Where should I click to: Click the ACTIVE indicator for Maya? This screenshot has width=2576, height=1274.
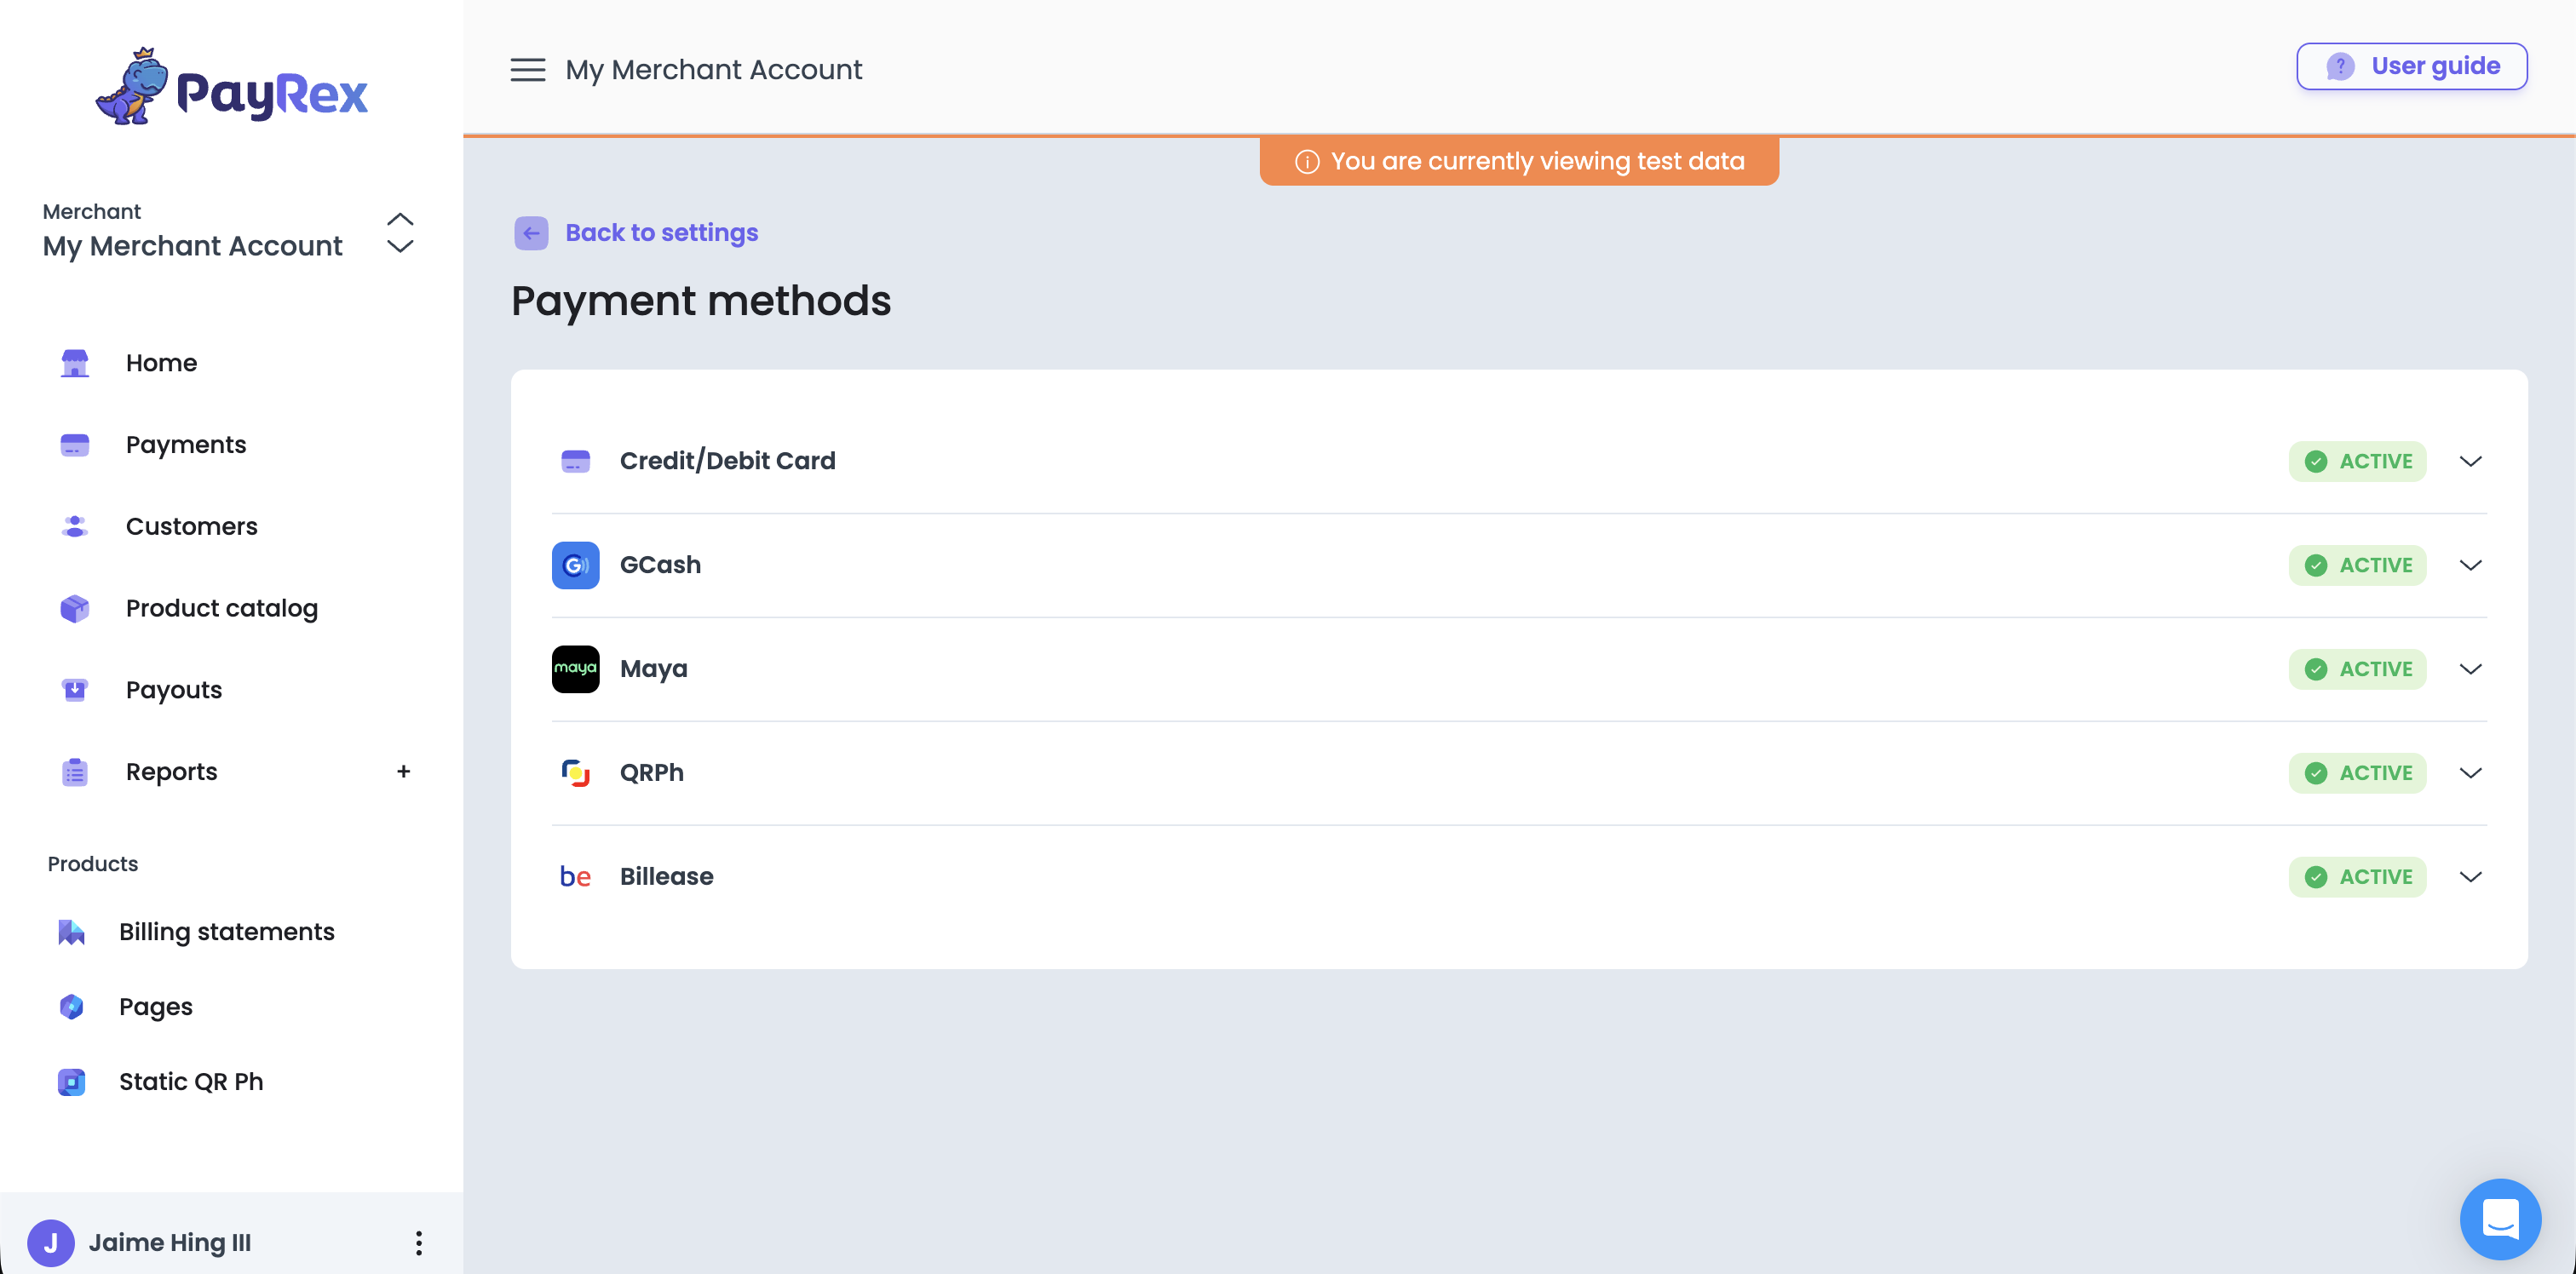[x=2357, y=668]
